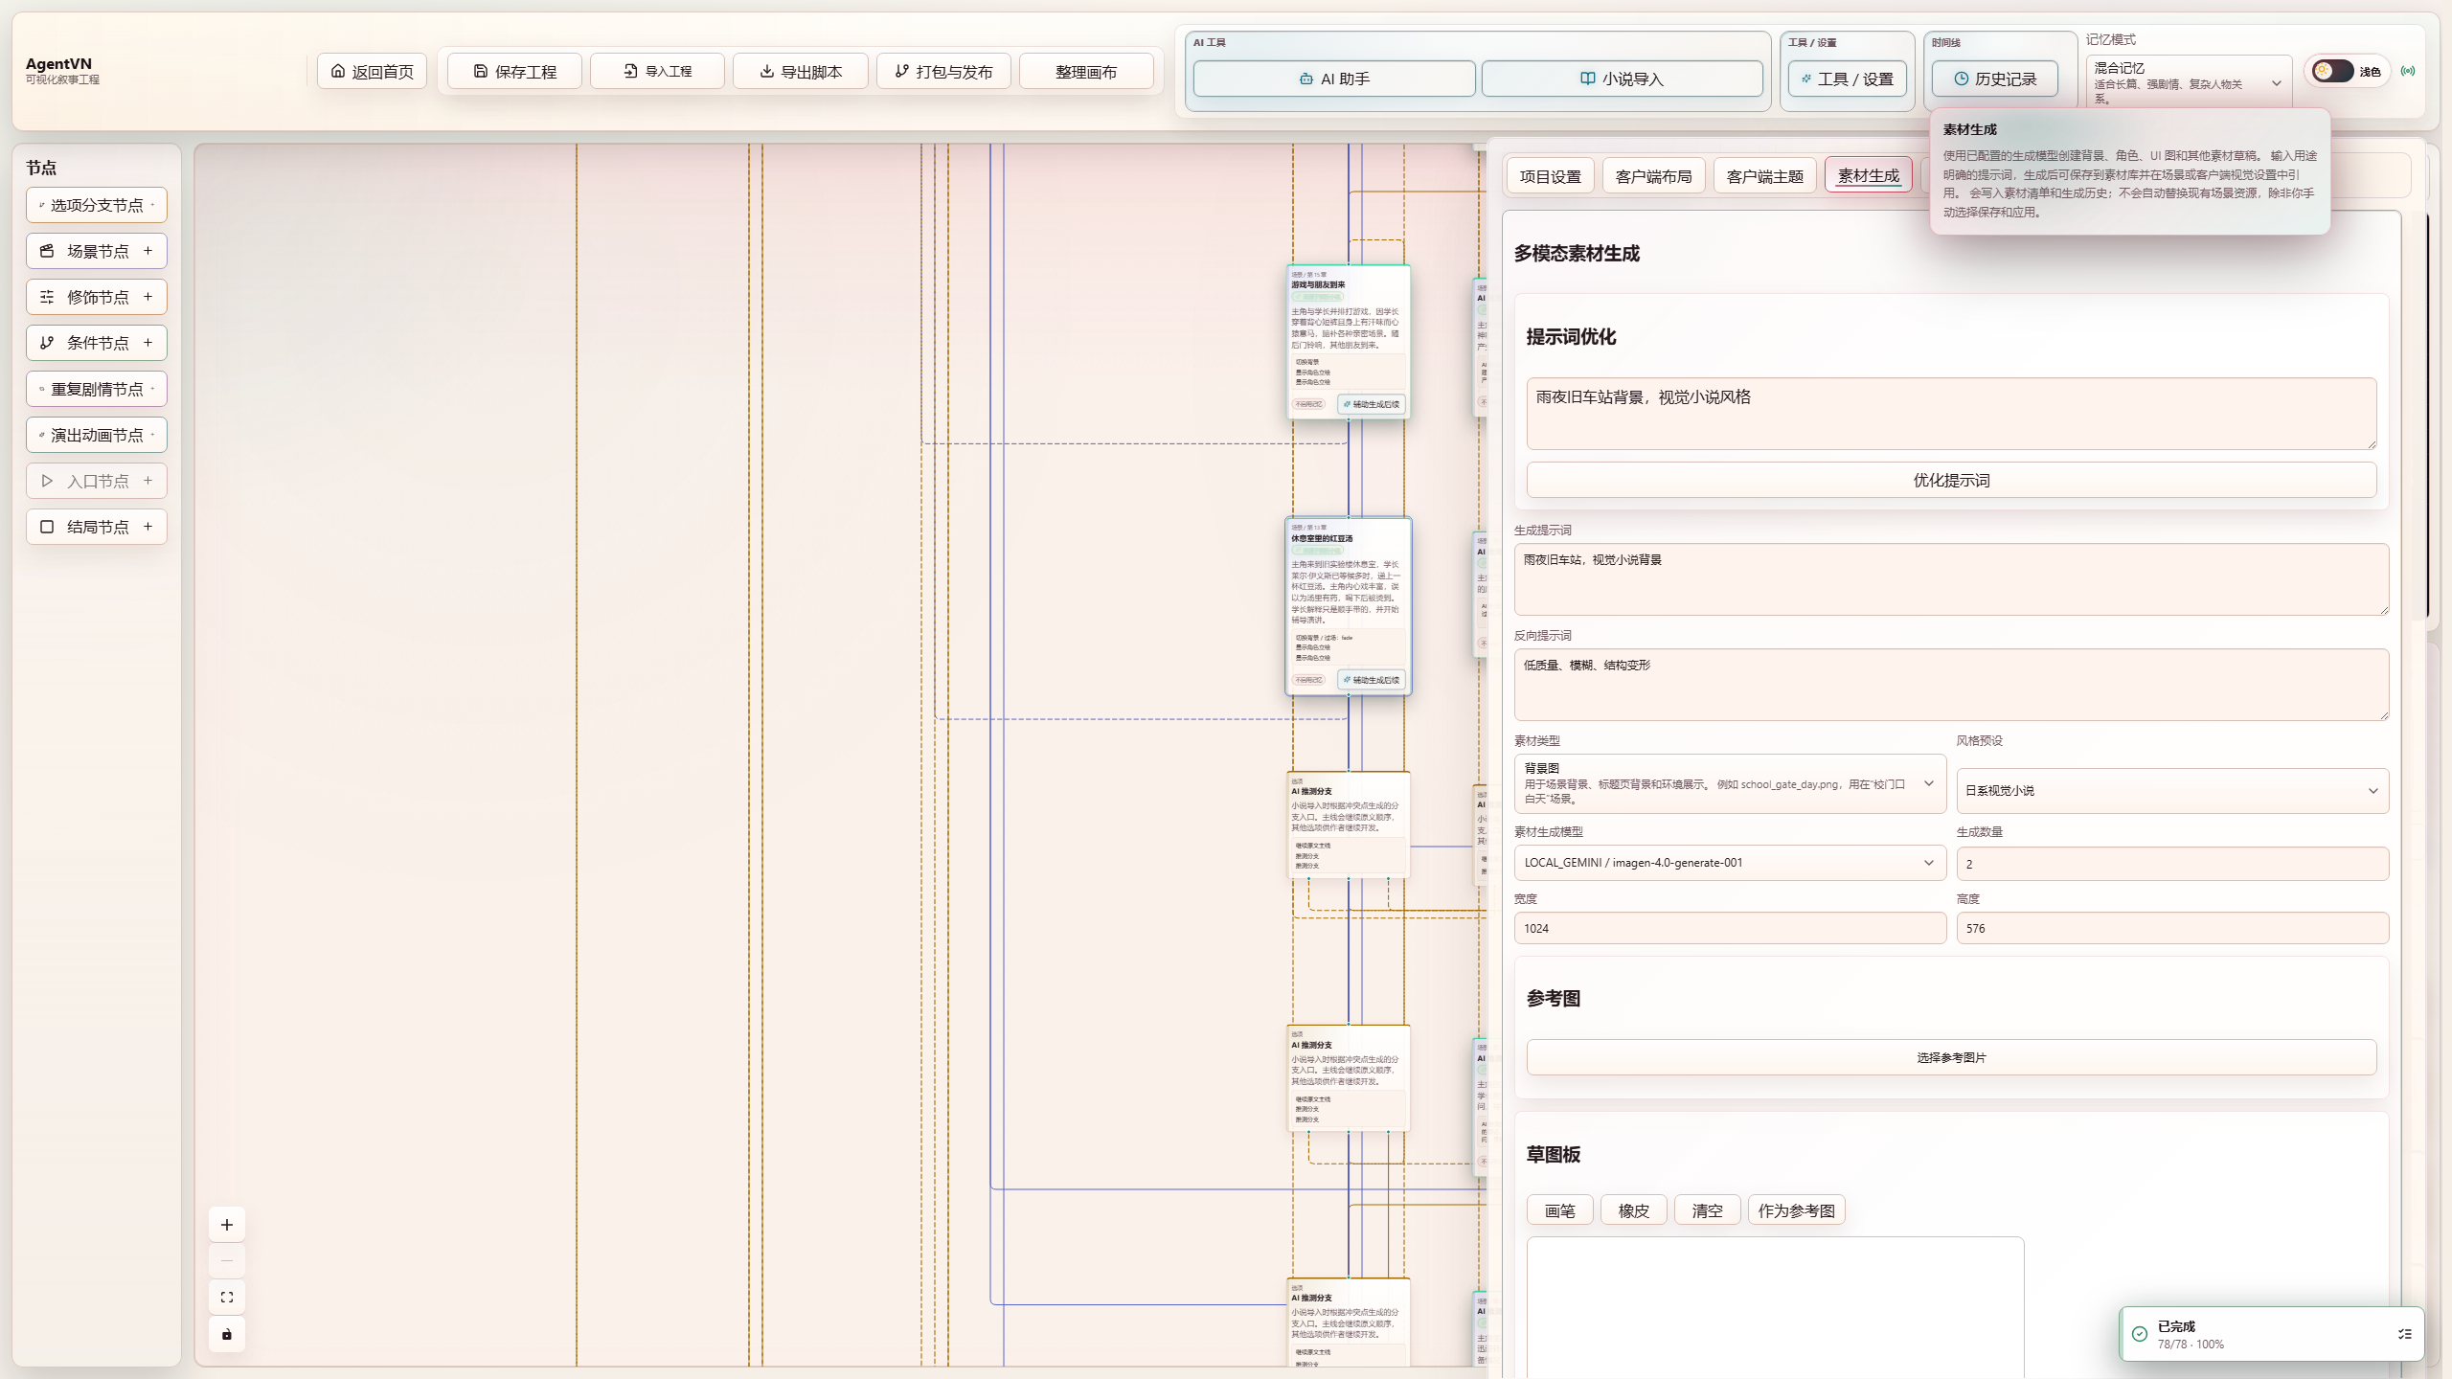
Task: Use sketch 作为参考图 as reference image
Action: pos(1796,1210)
